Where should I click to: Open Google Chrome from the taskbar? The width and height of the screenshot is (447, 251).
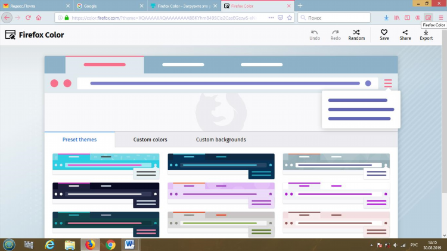click(110, 244)
